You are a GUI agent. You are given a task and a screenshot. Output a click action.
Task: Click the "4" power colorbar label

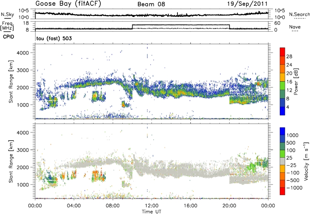288,107
